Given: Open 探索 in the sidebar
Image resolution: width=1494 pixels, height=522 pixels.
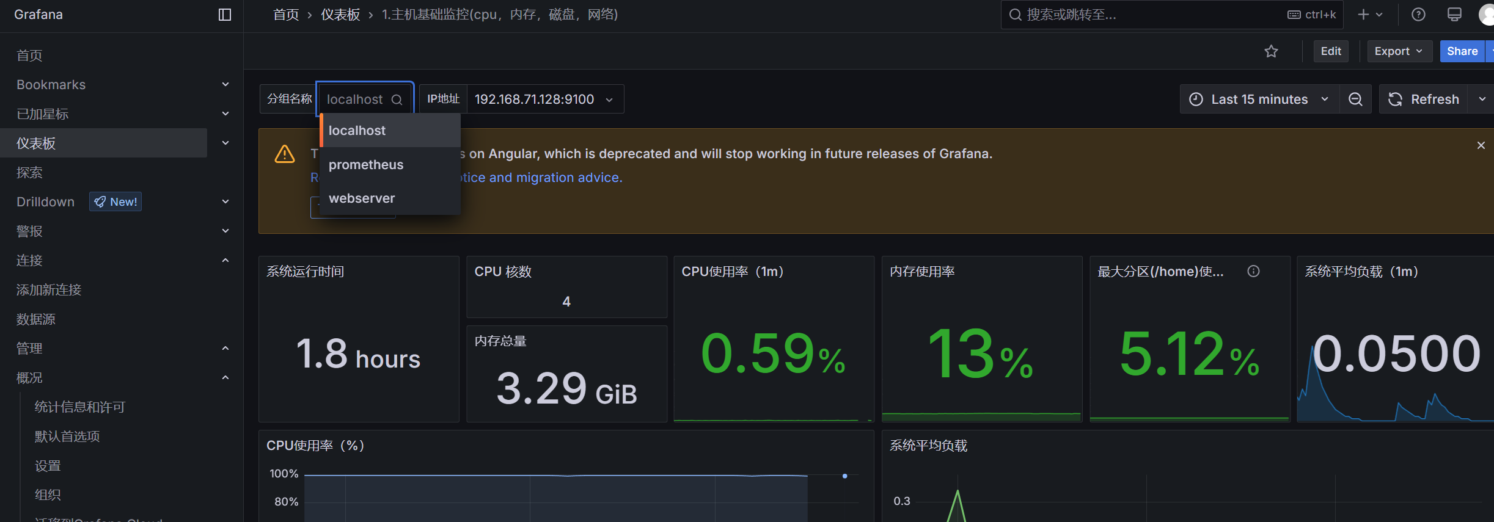Looking at the screenshot, I should [x=29, y=172].
